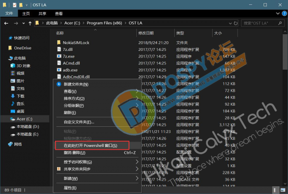Click the Documents sidebar icon
The height and width of the screenshot is (194, 288).
coord(13,88)
